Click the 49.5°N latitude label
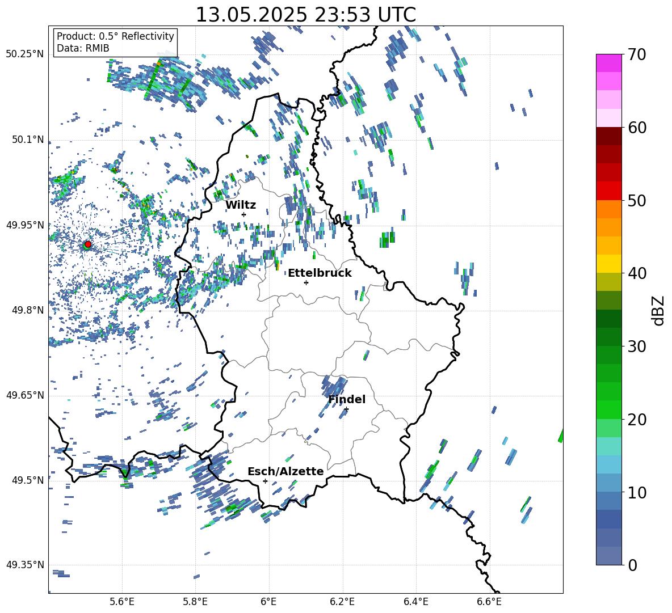672x613 pixels. tap(28, 480)
